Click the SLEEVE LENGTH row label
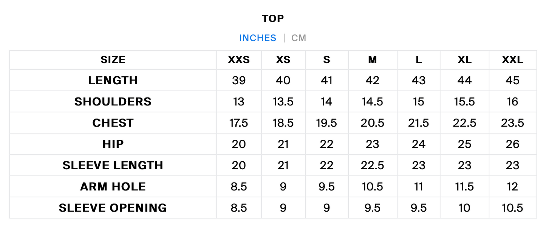The height and width of the screenshot is (246, 546). tap(113, 165)
